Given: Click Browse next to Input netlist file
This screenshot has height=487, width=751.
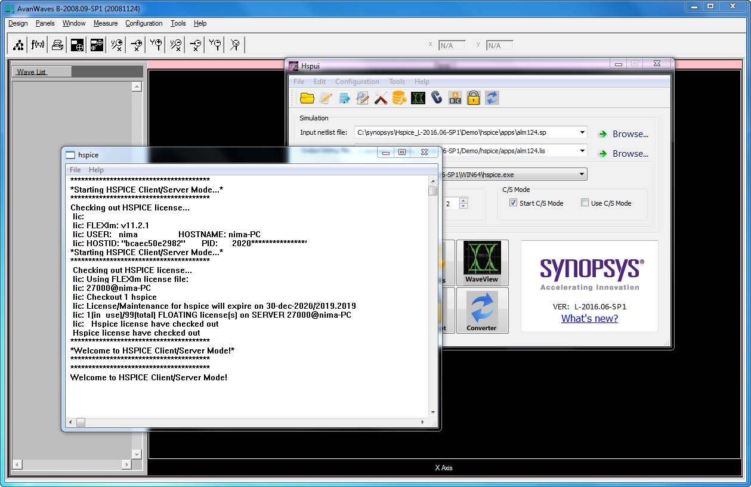Looking at the screenshot, I should [623, 134].
